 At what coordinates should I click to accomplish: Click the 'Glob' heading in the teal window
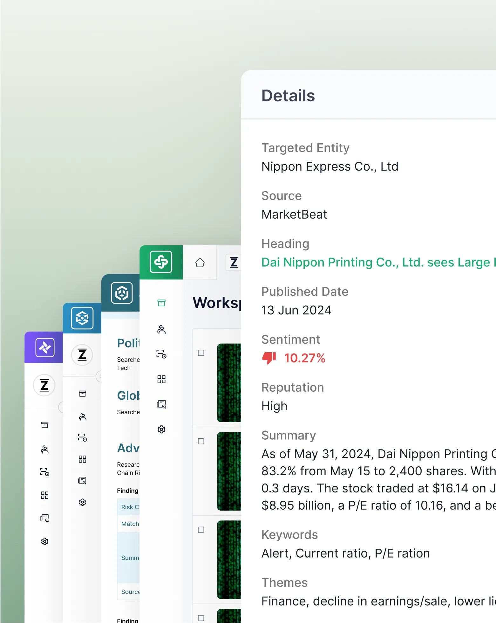tap(128, 396)
